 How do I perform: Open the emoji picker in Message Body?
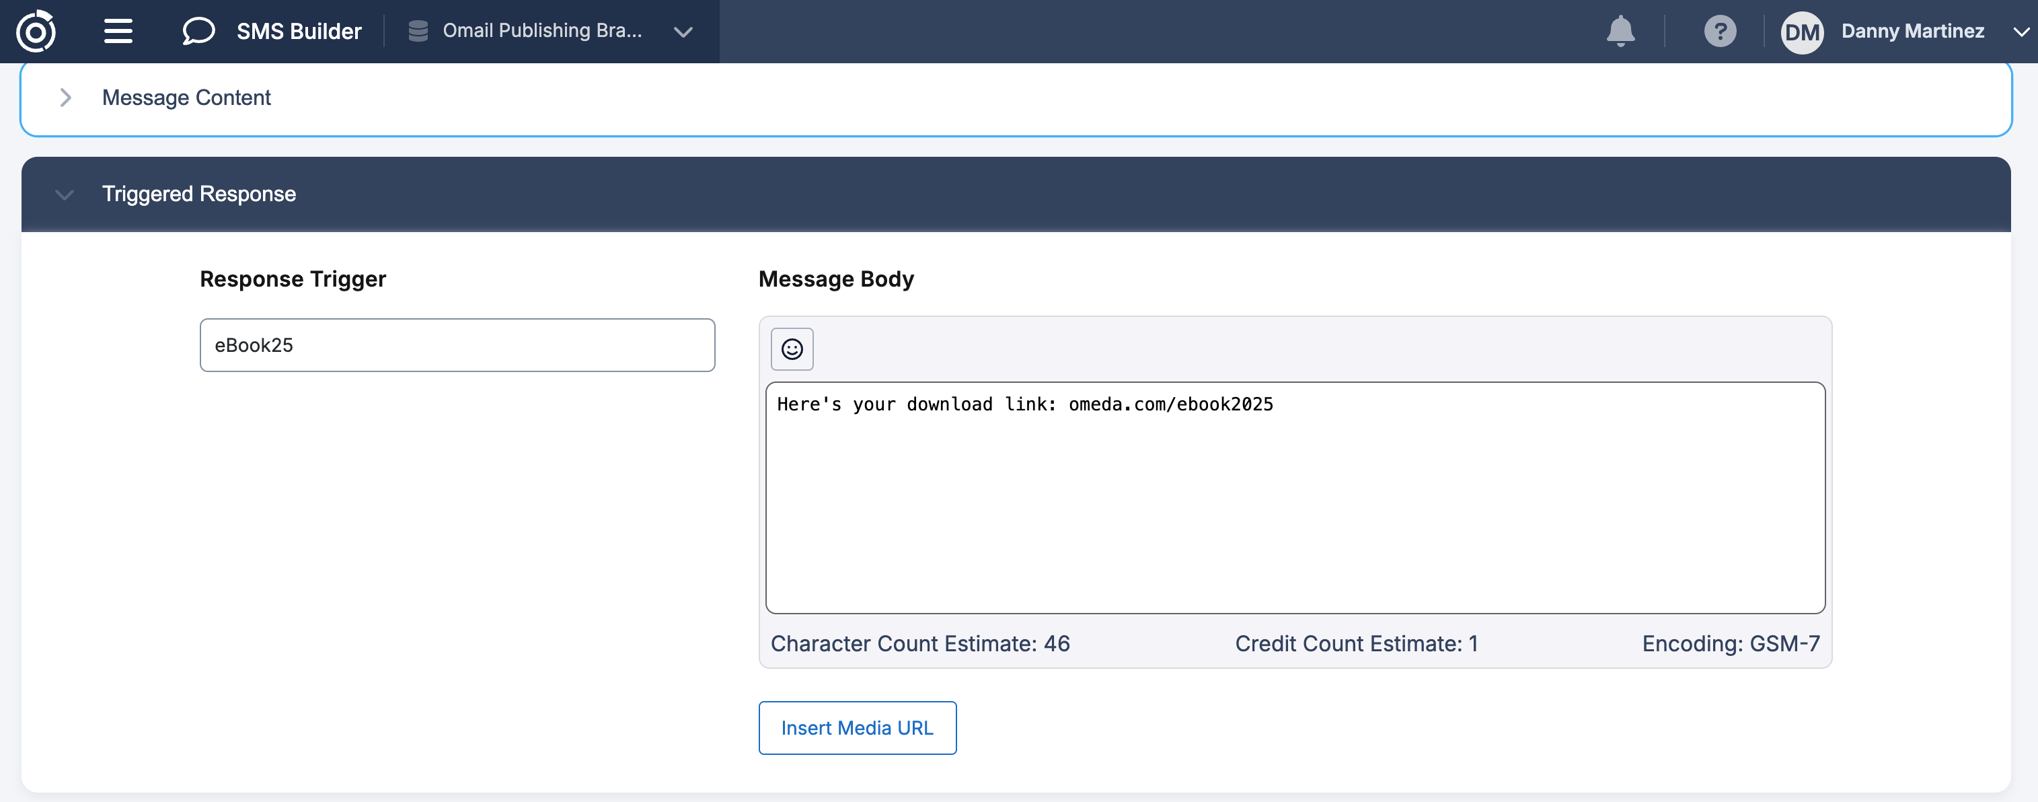(x=791, y=349)
